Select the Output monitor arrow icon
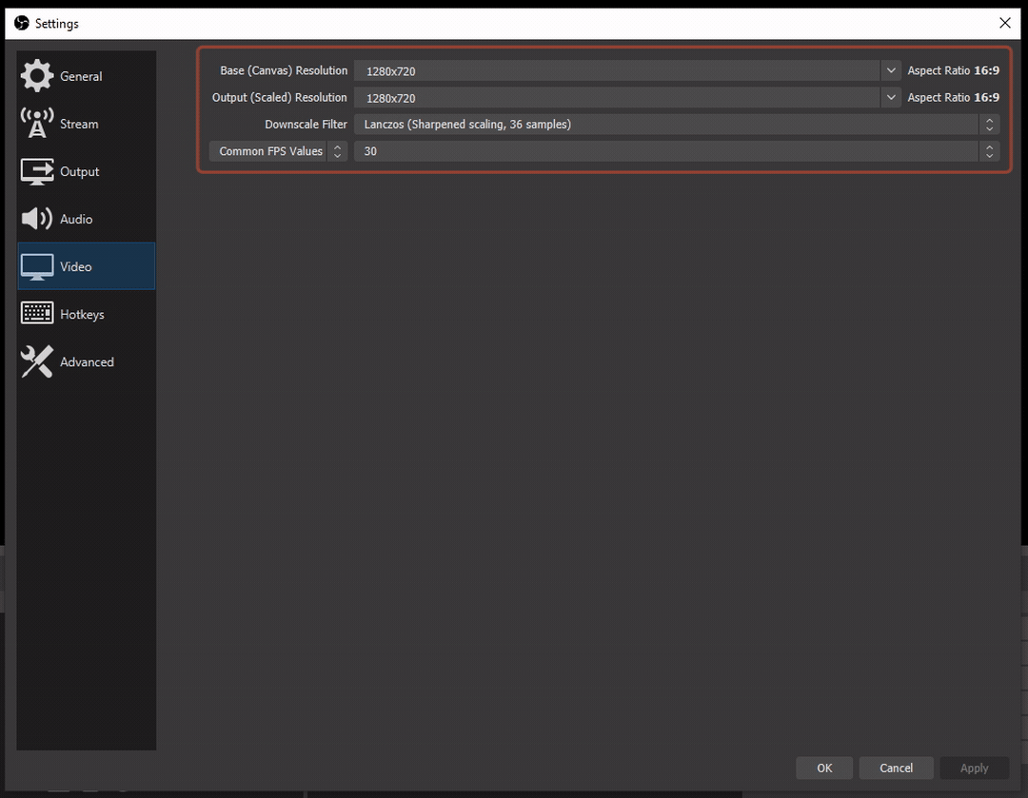1028x798 pixels. pyautogui.click(x=37, y=171)
